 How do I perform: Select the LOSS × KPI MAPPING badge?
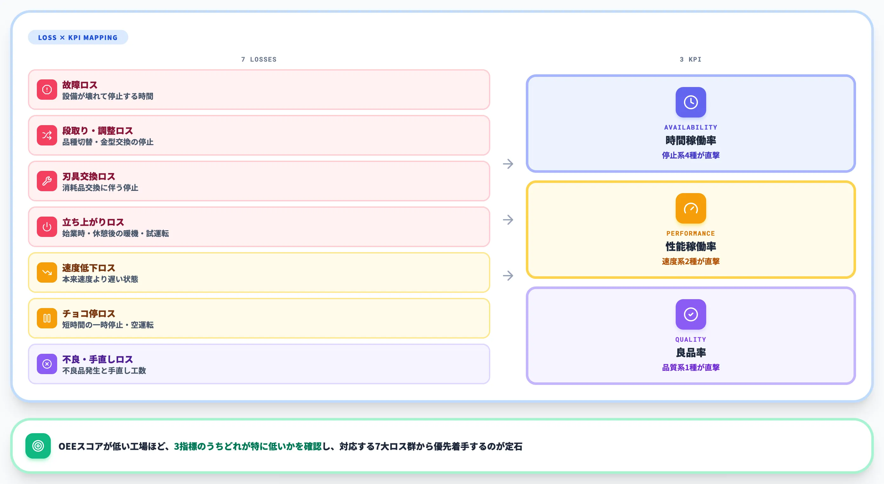78,37
